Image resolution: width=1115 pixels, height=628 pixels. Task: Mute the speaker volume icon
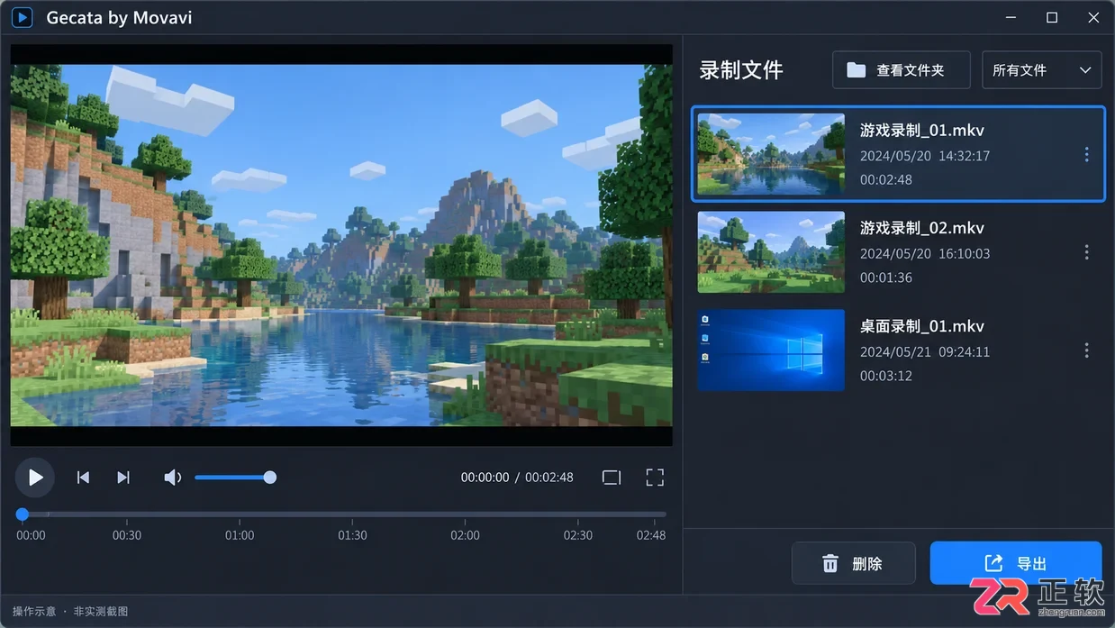[172, 478]
